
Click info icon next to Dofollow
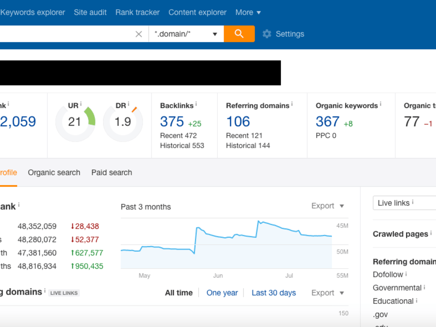coord(406,274)
